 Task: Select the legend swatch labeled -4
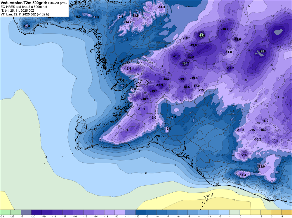click(x=203, y=212)
